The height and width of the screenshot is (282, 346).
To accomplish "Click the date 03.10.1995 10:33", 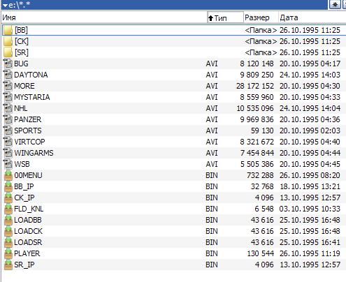I will point(310,209).
